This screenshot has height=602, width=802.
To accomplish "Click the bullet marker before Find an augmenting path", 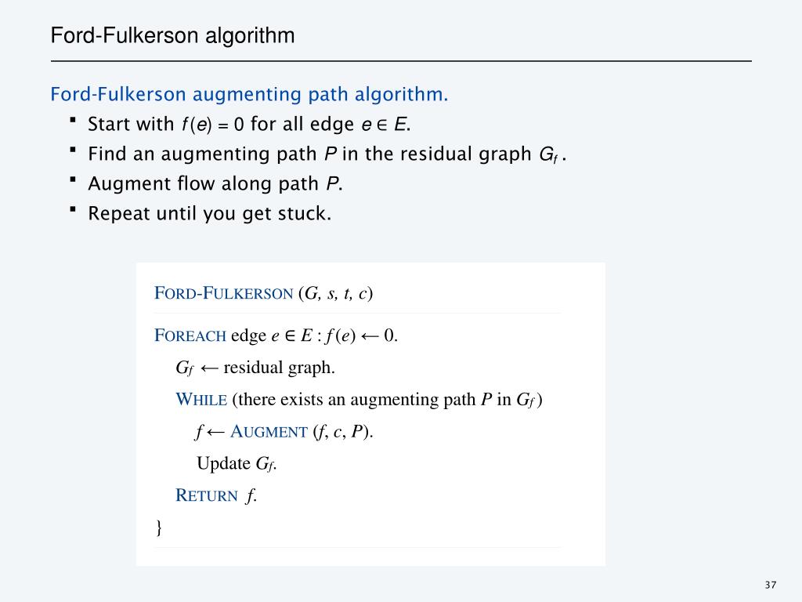I will pos(73,150).
